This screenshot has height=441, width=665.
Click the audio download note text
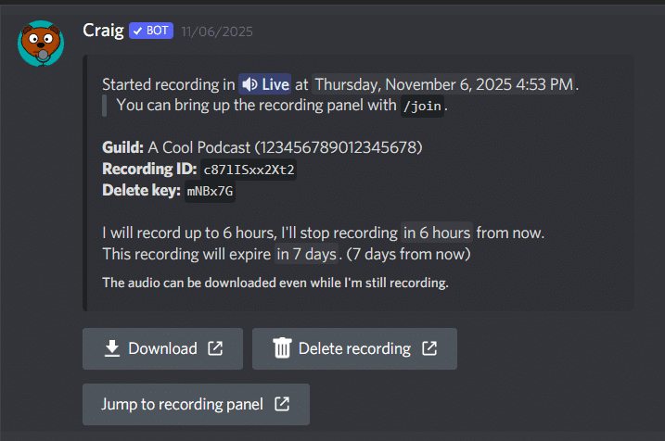point(275,283)
